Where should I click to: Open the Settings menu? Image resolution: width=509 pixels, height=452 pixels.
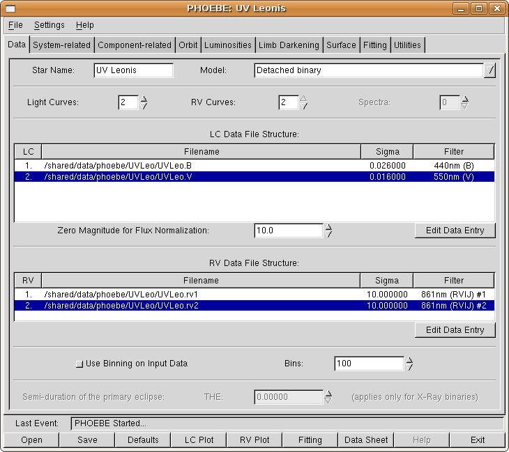click(x=50, y=25)
